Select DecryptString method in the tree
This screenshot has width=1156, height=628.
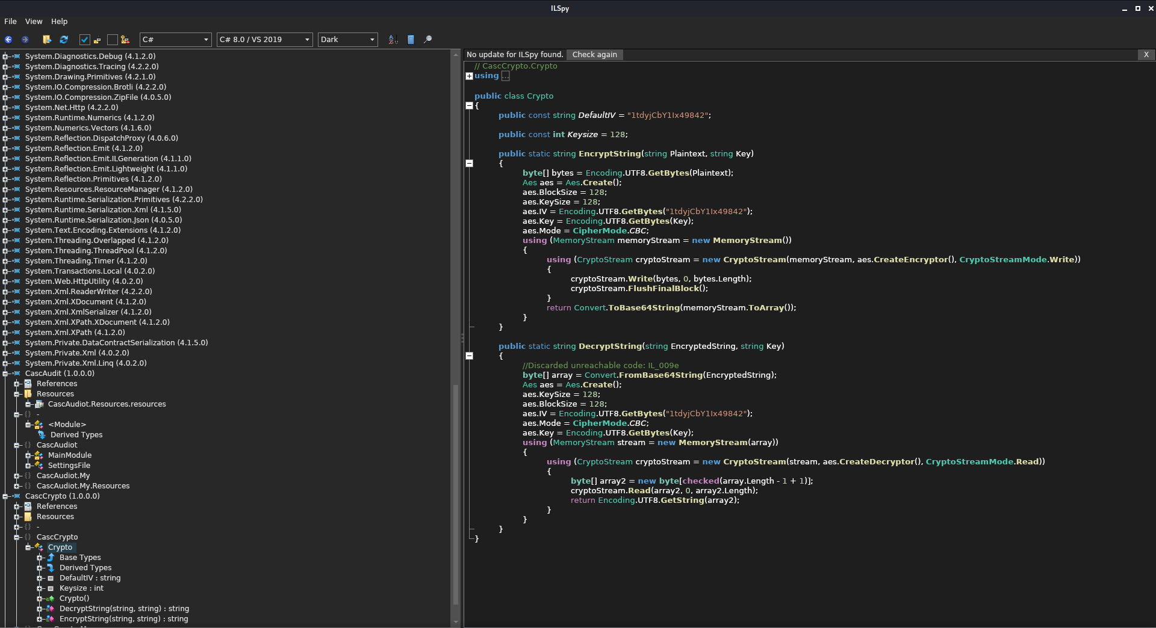(123, 609)
